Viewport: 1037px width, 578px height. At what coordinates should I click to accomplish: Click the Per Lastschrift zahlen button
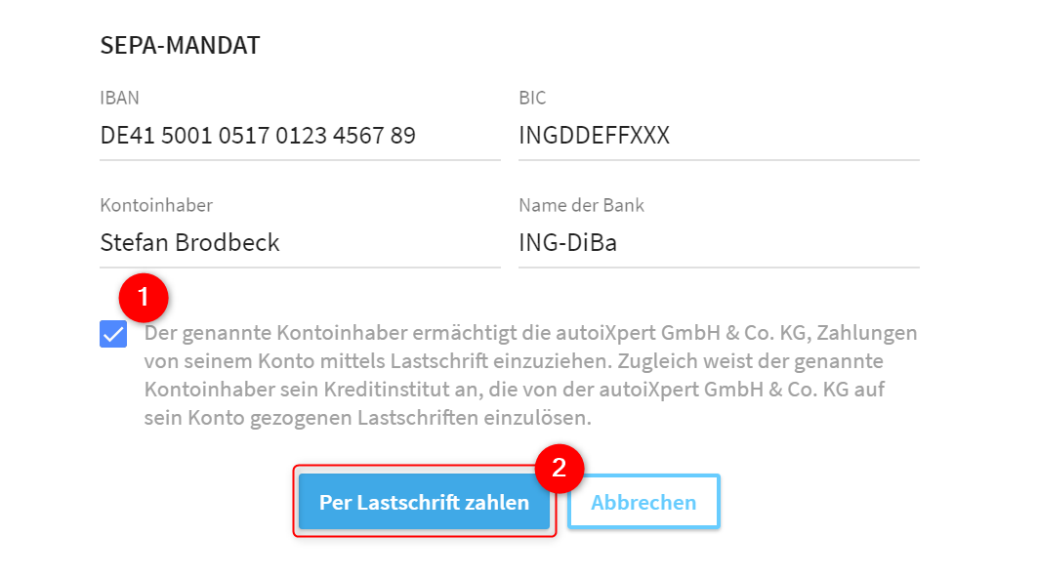pyautogui.click(x=424, y=502)
